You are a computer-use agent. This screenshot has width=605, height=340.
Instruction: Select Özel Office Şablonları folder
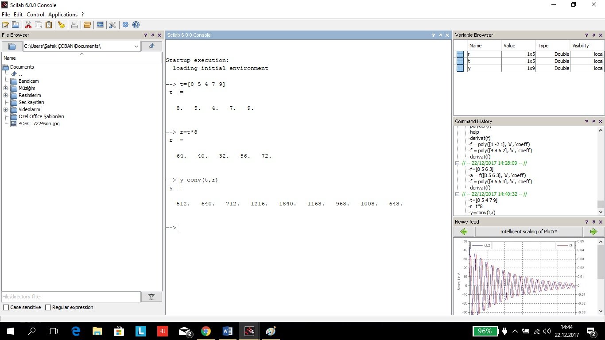point(41,116)
